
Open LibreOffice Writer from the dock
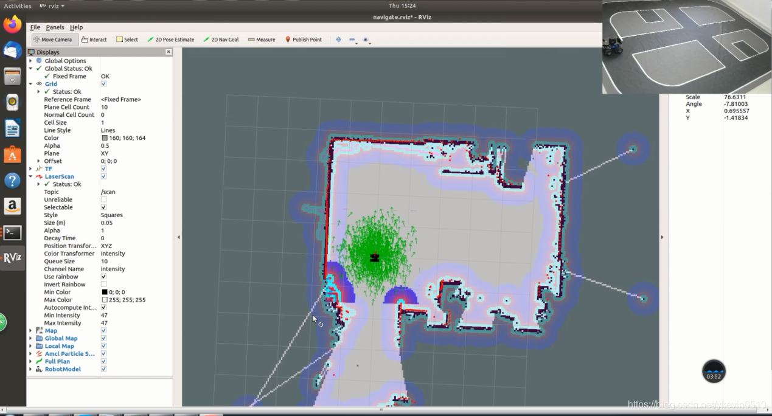point(12,128)
